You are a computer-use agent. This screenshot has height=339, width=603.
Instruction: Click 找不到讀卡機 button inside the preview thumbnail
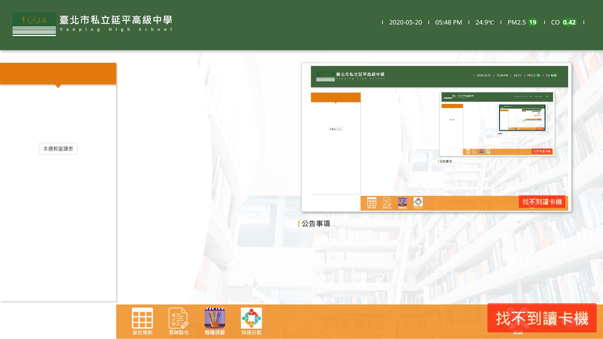click(542, 202)
